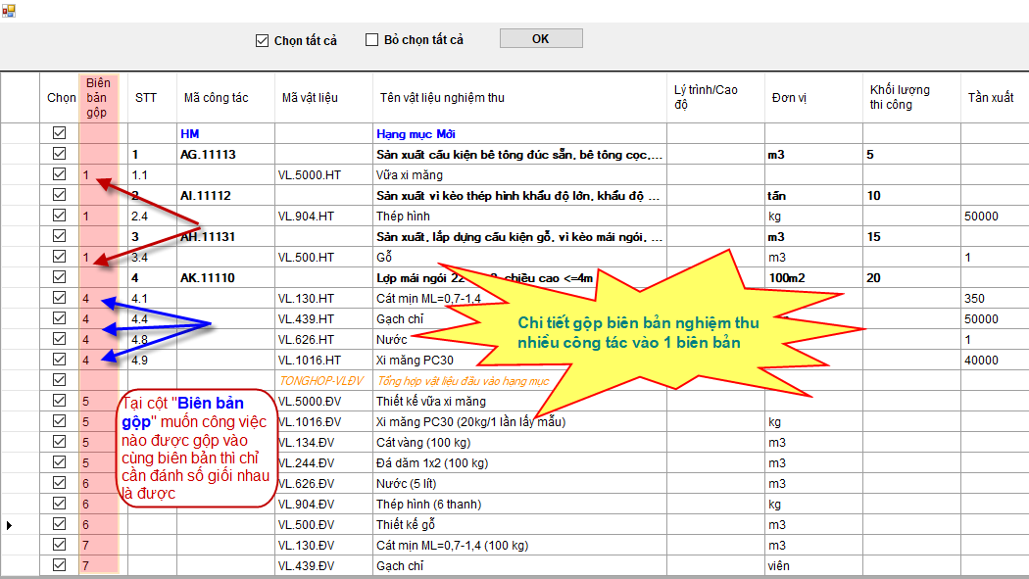The height and width of the screenshot is (579, 1029).
Task: Select the "Đơn vị" column header
Action: click(813, 98)
